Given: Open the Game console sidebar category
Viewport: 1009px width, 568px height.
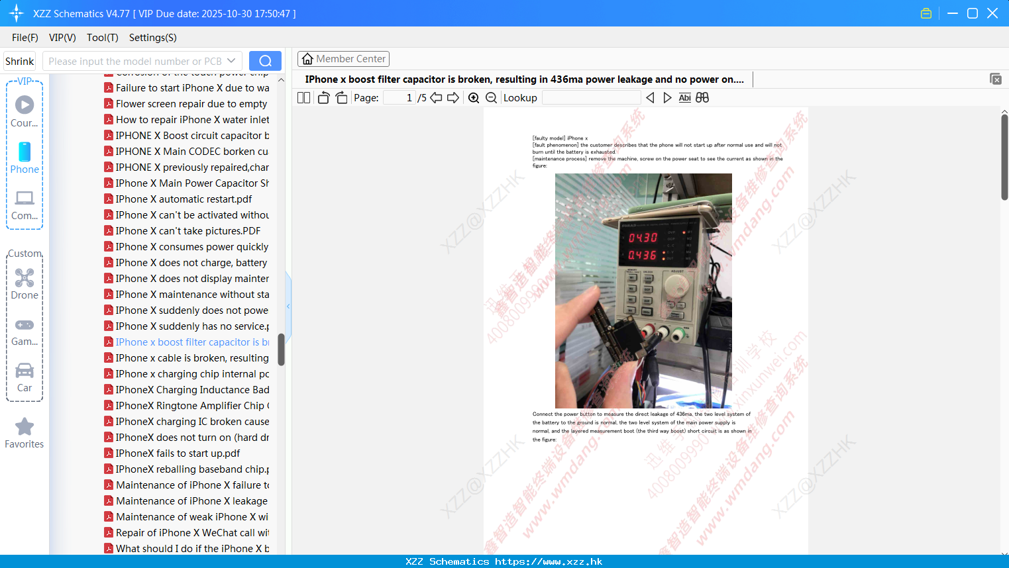Looking at the screenshot, I should point(25,332).
